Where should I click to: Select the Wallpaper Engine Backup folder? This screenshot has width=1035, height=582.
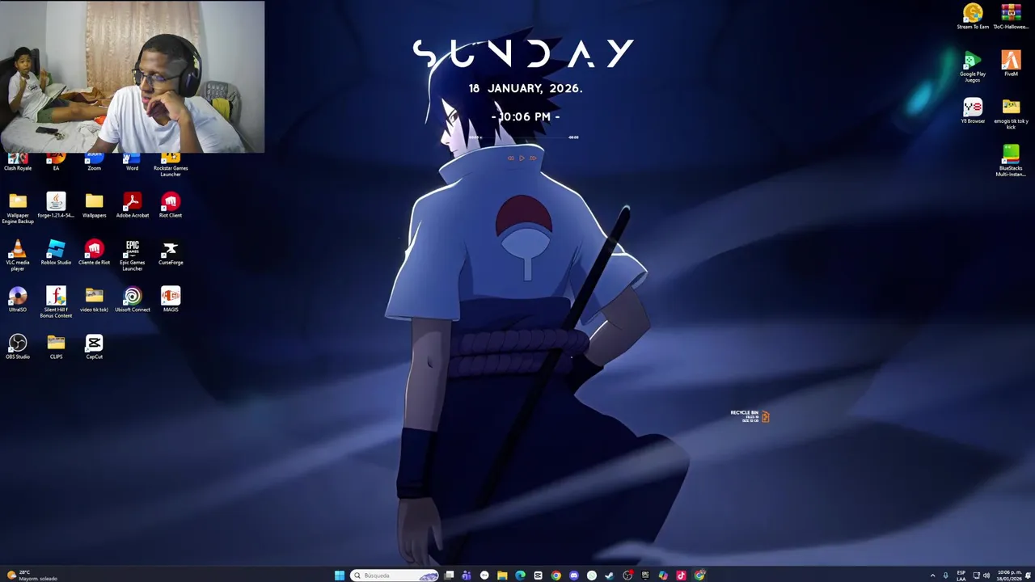click(18, 208)
